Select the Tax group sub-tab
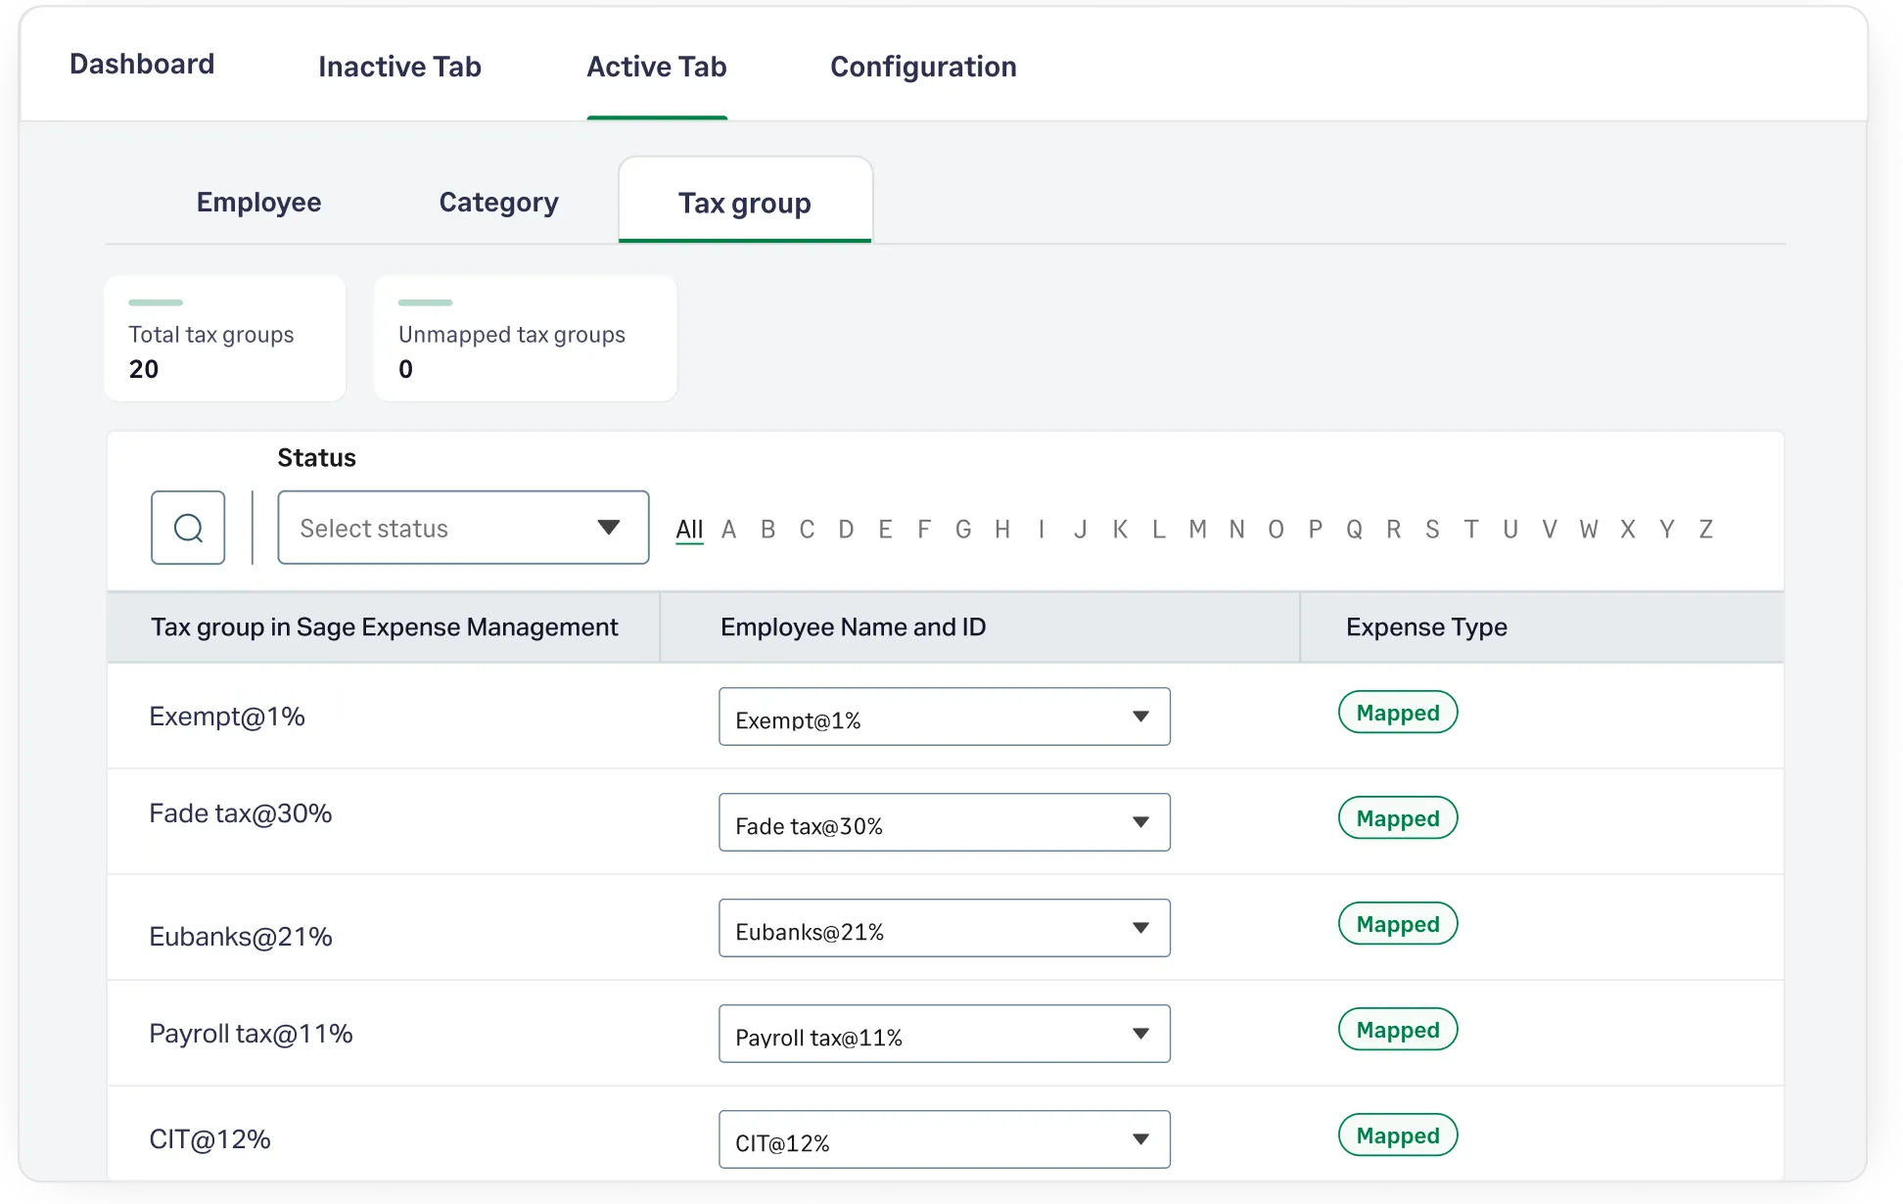 coord(744,203)
